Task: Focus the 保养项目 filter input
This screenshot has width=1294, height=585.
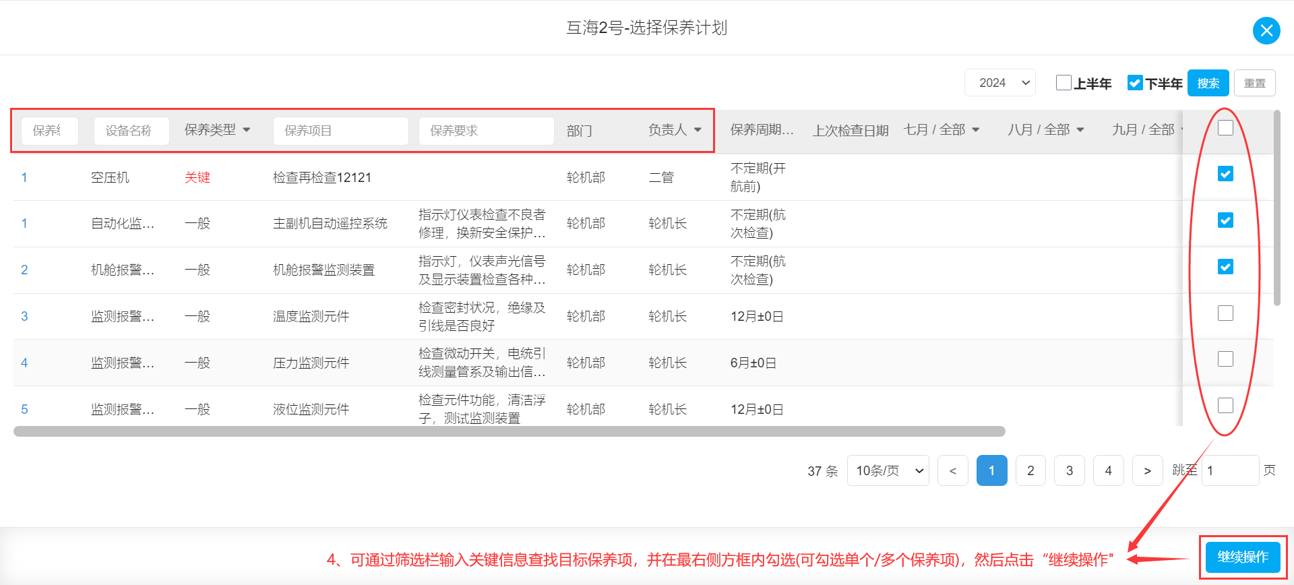Action: tap(340, 131)
